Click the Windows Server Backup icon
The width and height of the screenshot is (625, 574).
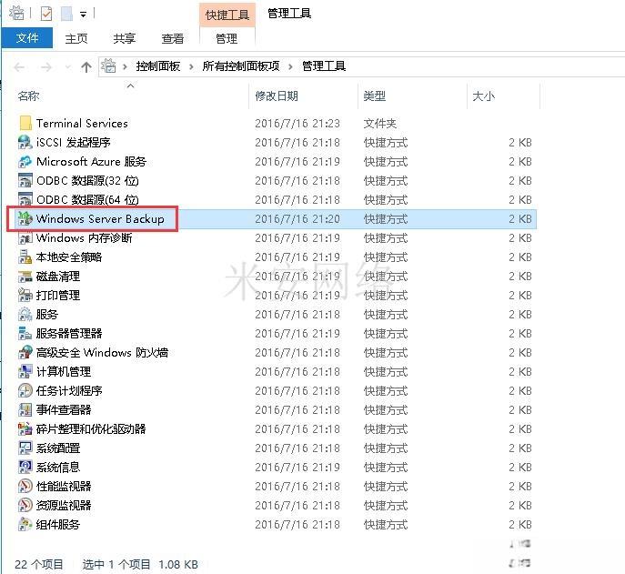25,218
